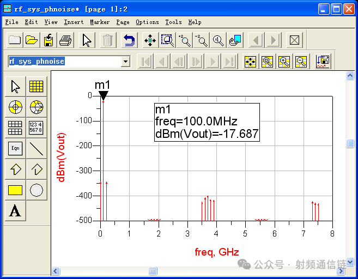Open the Edit menu
Viewport: 358px width, 279px height.
pyautogui.click(x=31, y=22)
